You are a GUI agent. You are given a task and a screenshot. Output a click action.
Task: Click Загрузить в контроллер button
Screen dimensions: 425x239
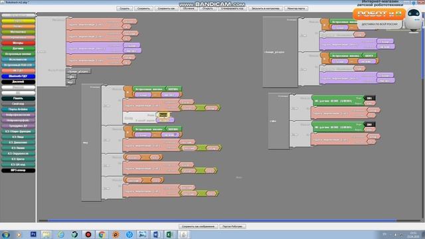click(x=266, y=9)
